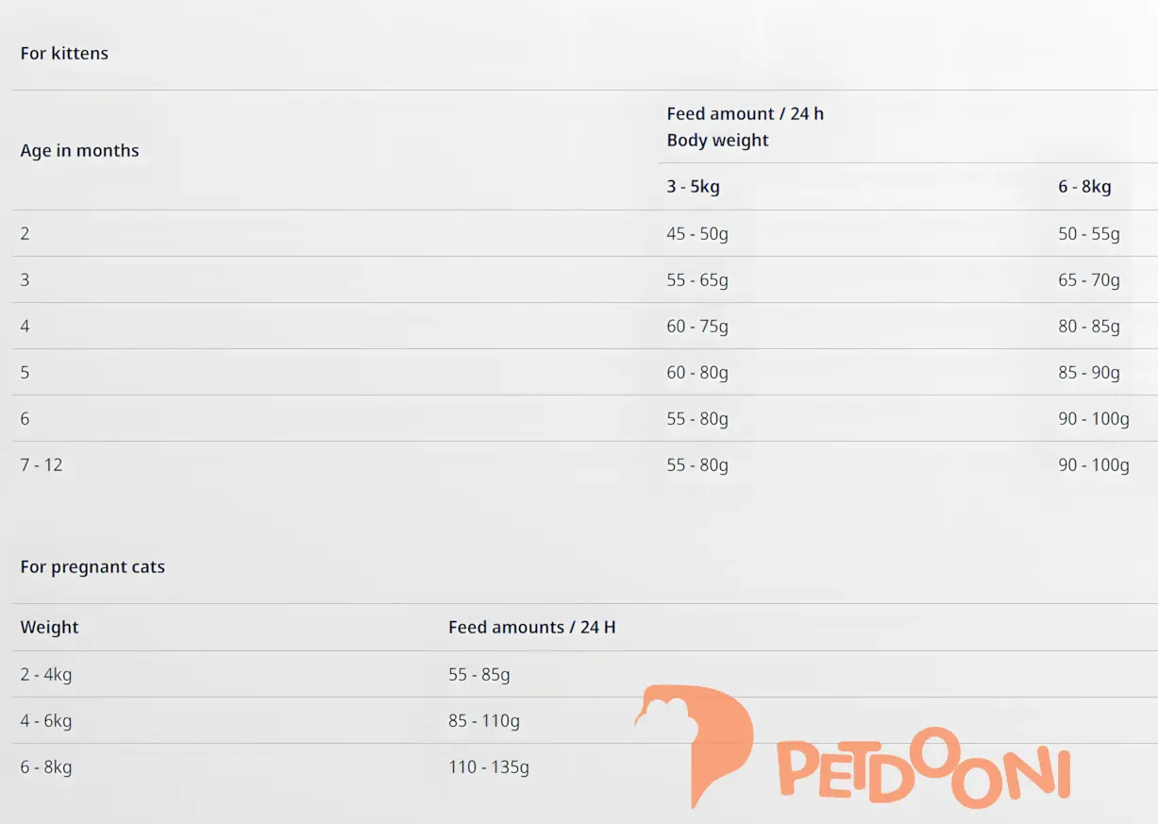This screenshot has width=1158, height=824.
Task: Click the "Body weight" label
Action: [717, 141]
